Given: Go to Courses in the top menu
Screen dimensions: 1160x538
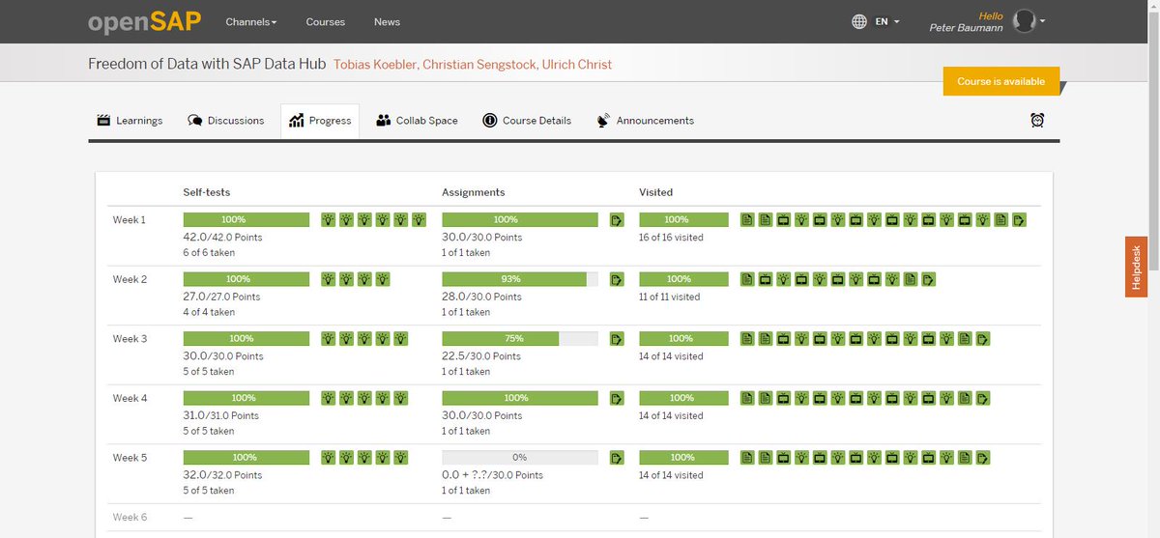Looking at the screenshot, I should point(325,21).
